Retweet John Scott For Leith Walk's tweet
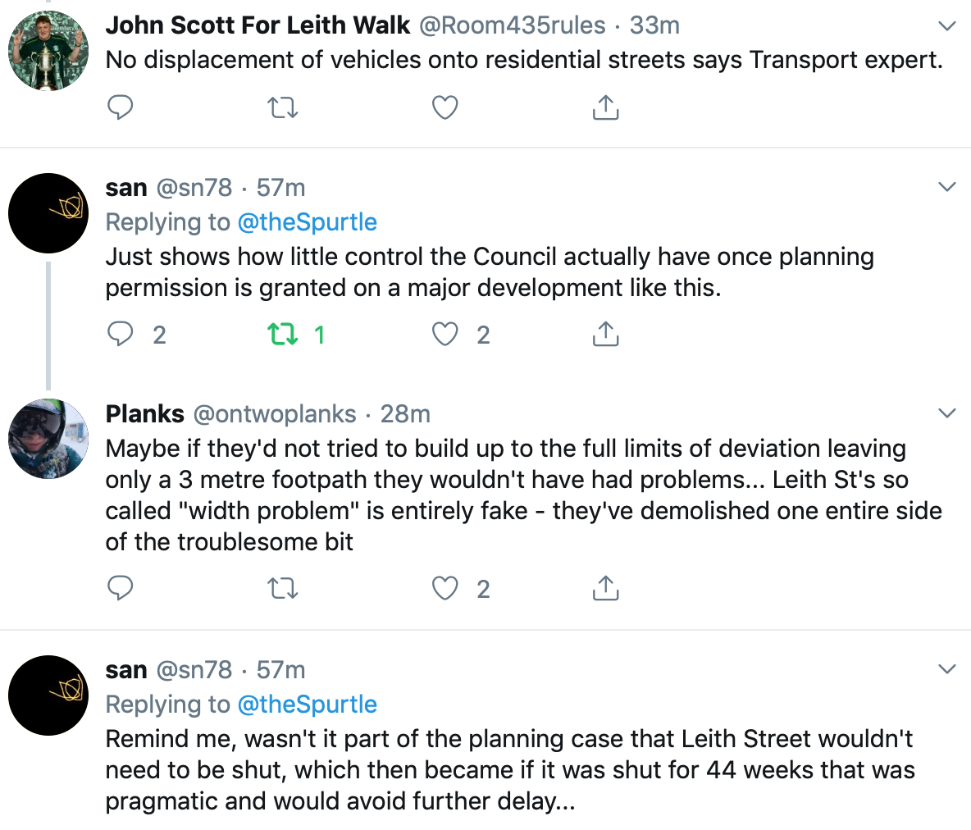Viewport: 971px width, 830px height. tap(282, 107)
